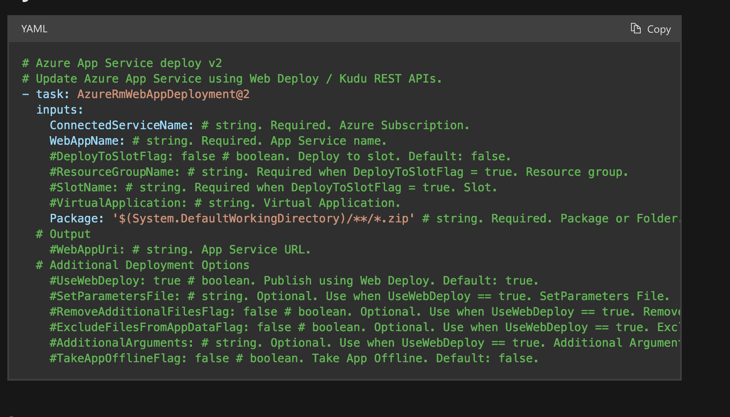Viewport: 730px width, 417px height.
Task: Click the SetParametersFile comment line
Action: pyautogui.click(x=114, y=296)
